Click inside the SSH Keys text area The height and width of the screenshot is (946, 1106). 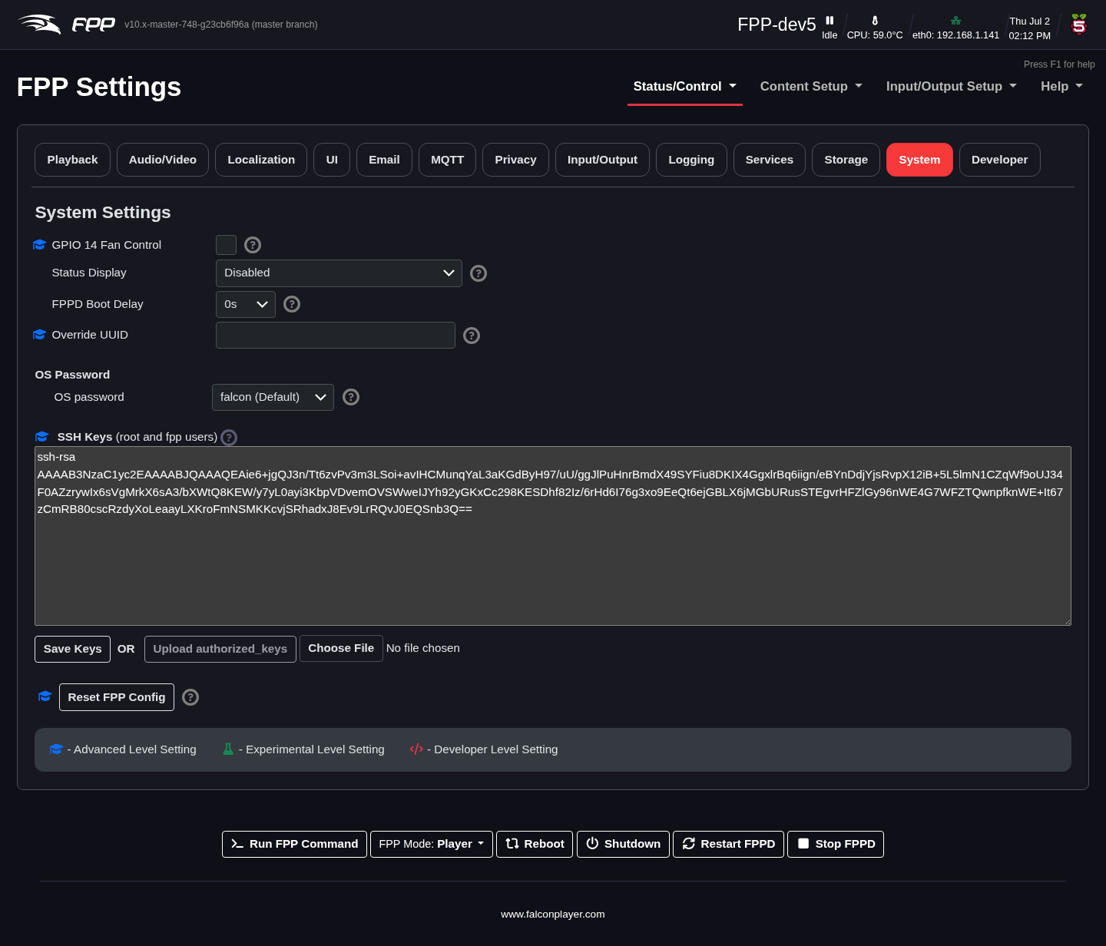[x=553, y=536]
